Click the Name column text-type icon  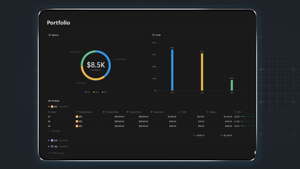(x=49, y=112)
